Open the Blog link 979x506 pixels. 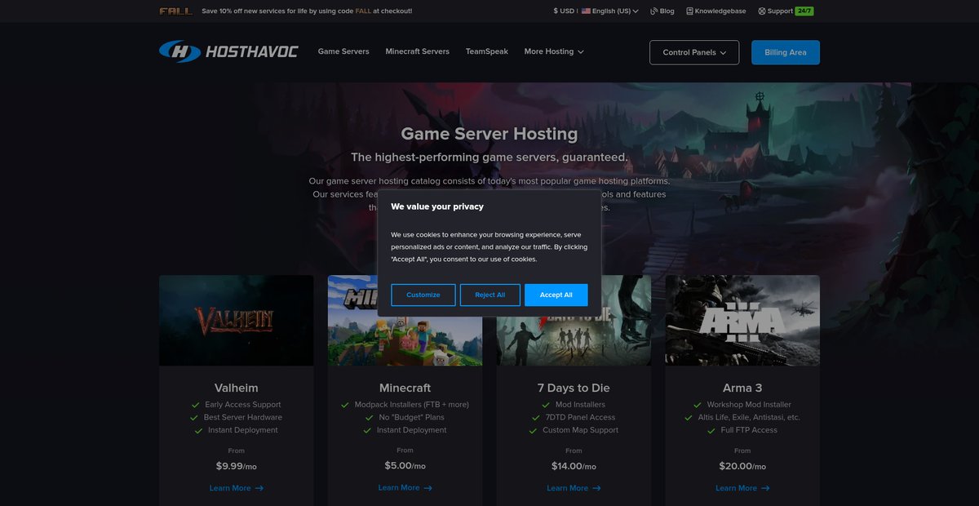click(662, 11)
